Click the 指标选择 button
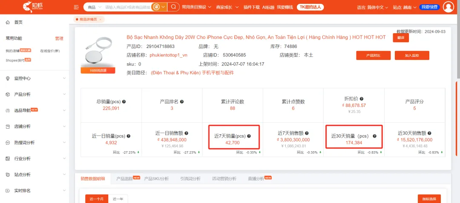 tap(429, 199)
